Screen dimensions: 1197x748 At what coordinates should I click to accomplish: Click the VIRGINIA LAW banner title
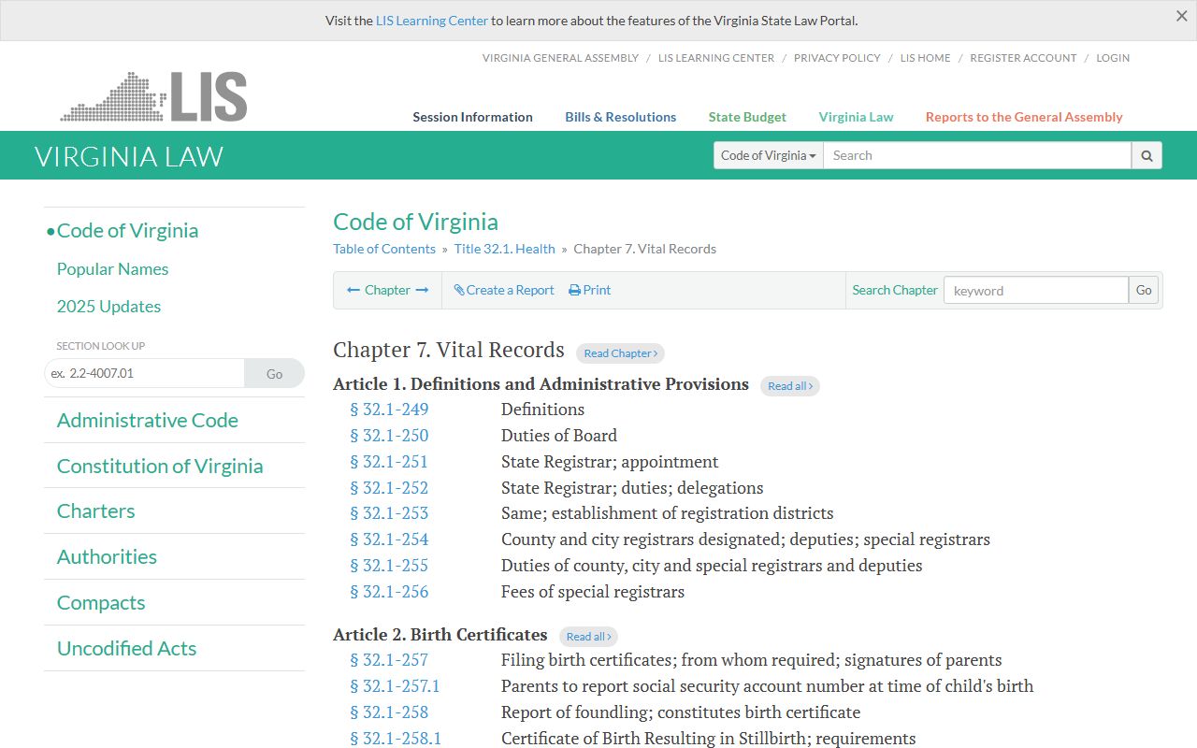(129, 156)
